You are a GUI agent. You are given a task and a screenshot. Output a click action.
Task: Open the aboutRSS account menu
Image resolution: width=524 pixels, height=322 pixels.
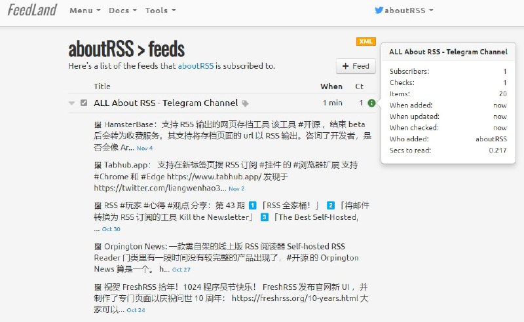pos(409,10)
